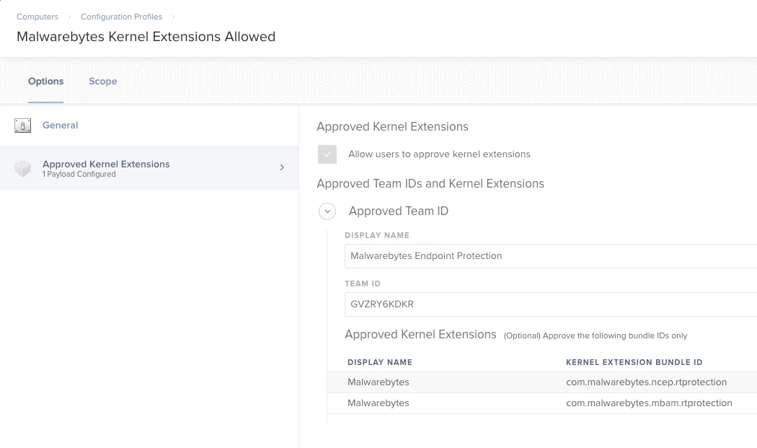Screen dimensions: 757x448
Task: Select the General payload item
Action: [x=149, y=126]
